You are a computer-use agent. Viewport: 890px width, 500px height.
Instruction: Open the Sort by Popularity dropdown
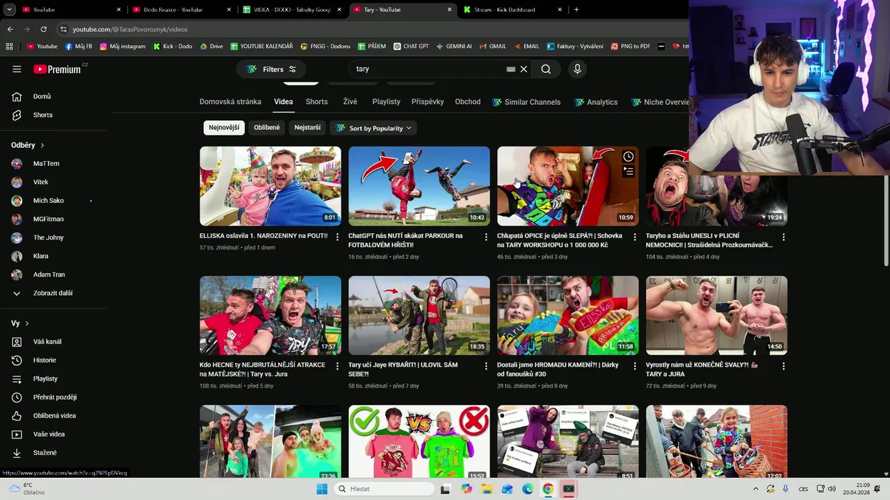[374, 128]
